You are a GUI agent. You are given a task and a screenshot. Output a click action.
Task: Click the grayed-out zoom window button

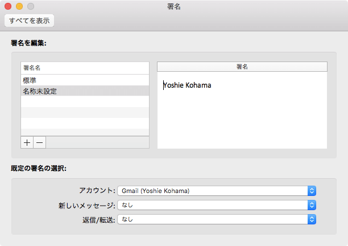click(x=31, y=6)
